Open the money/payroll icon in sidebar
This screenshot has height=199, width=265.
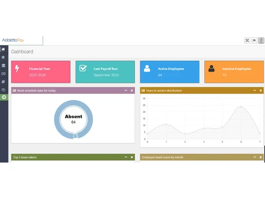point(3,74)
